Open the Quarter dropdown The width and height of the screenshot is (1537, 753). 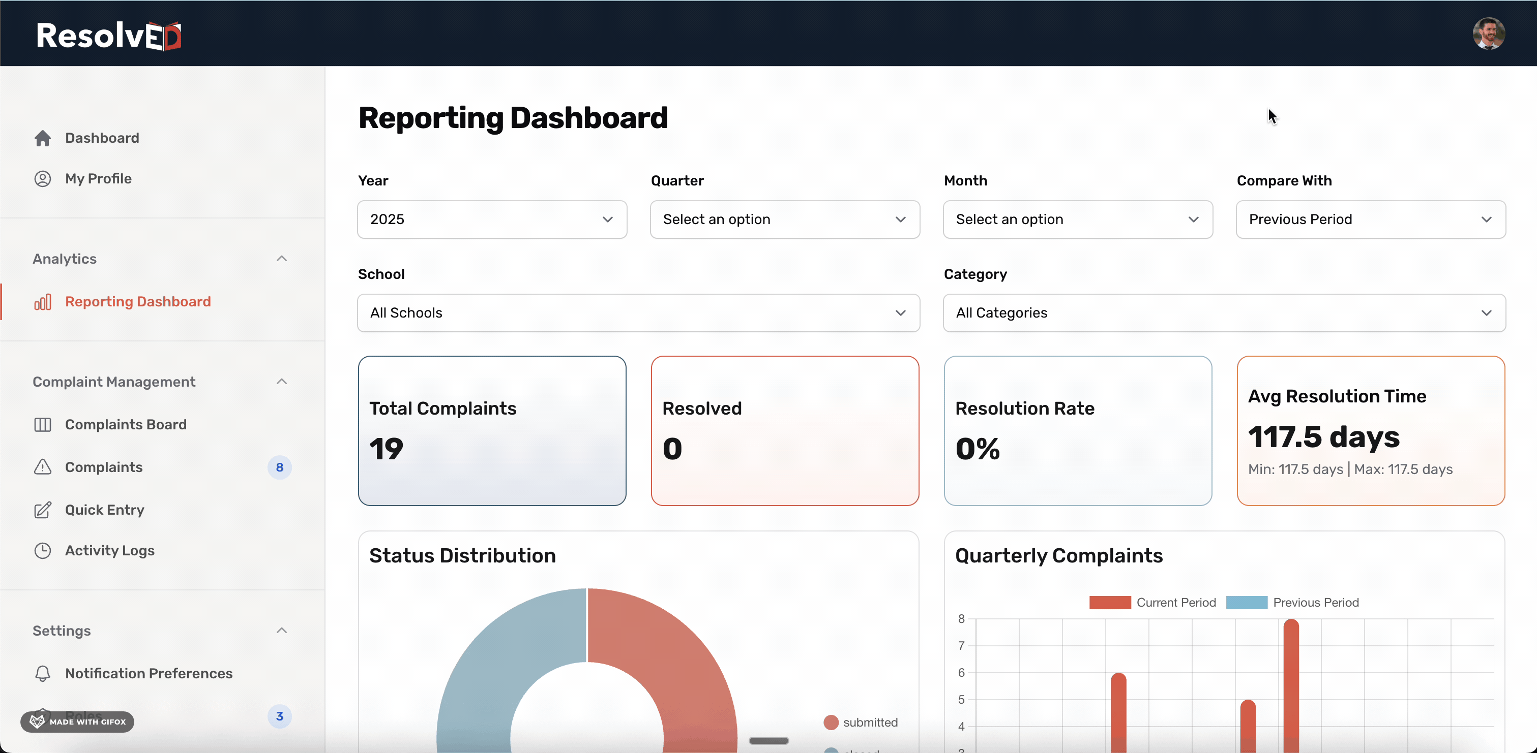tap(785, 219)
